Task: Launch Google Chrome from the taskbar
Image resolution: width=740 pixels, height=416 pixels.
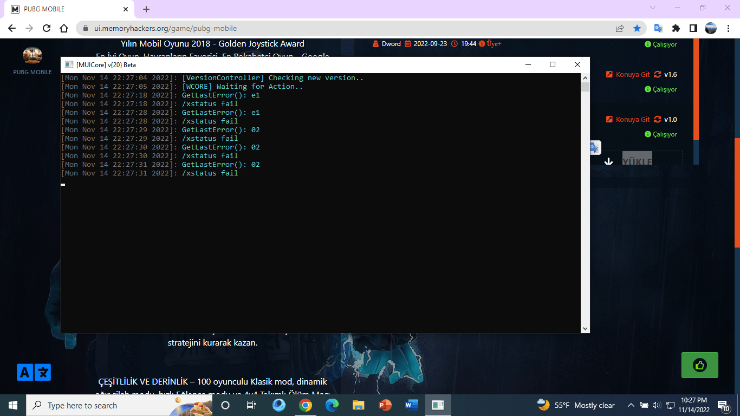Action: (x=306, y=405)
